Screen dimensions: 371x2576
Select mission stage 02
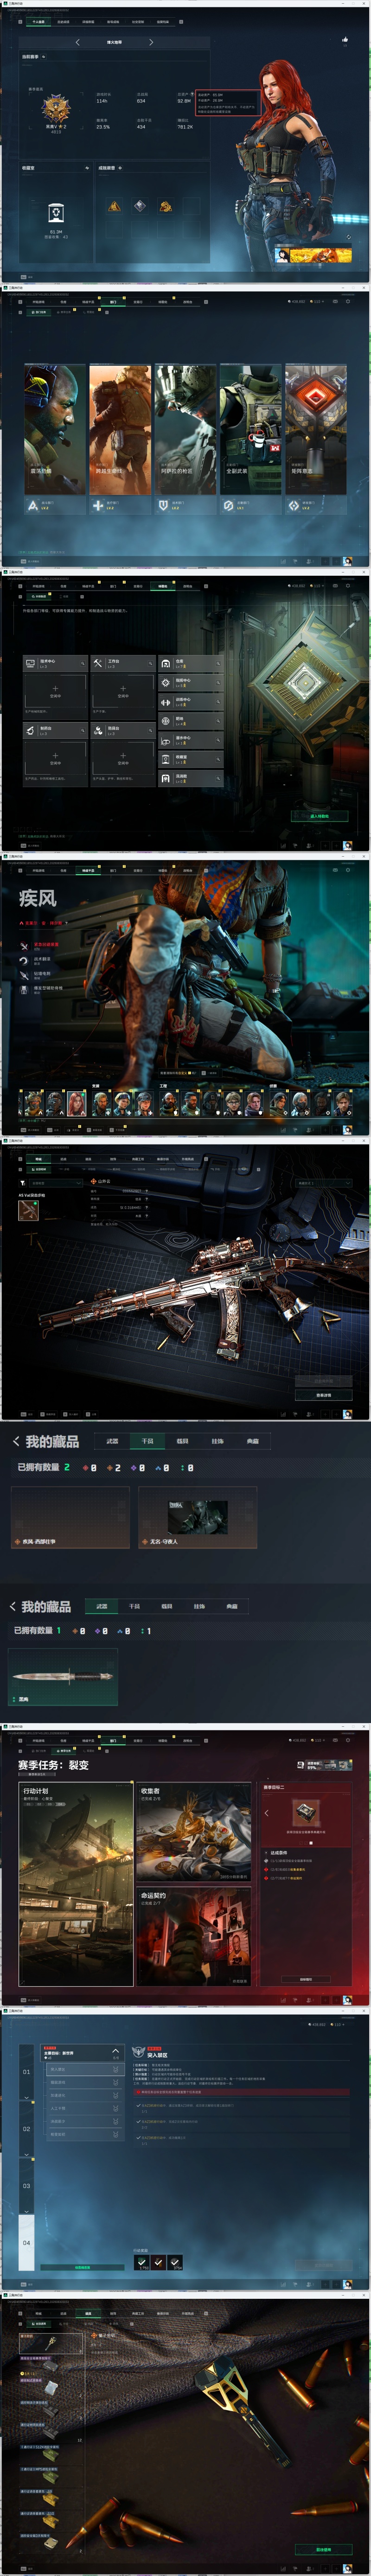coord(27,2129)
